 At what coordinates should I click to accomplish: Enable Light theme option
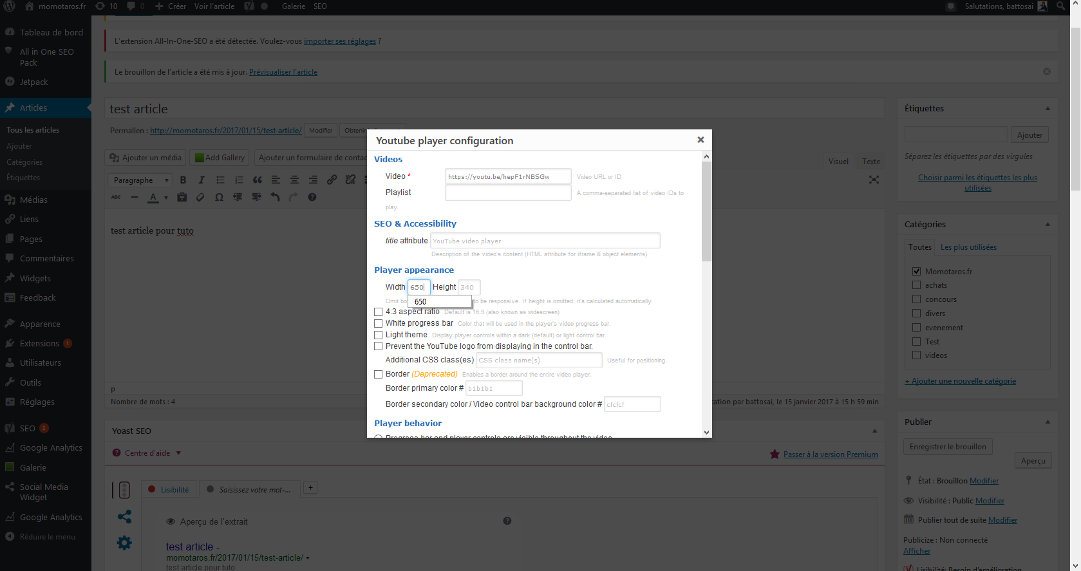(379, 335)
